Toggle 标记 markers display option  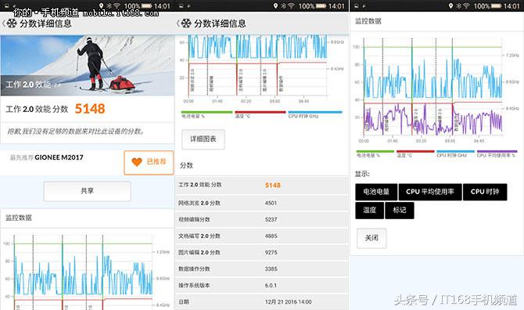click(400, 211)
